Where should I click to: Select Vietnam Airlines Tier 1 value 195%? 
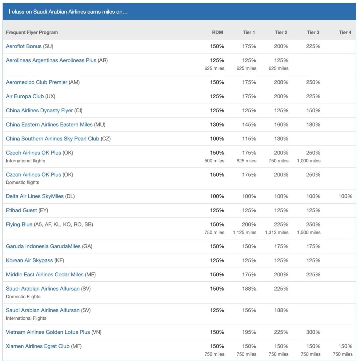(x=249, y=332)
